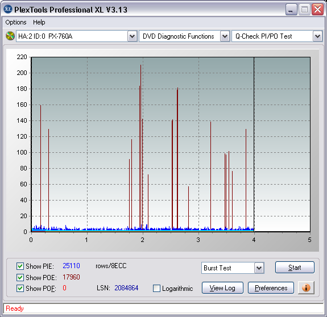The image size is (327, 317).
Task: Click the orange info icon button
Action: click(306, 288)
